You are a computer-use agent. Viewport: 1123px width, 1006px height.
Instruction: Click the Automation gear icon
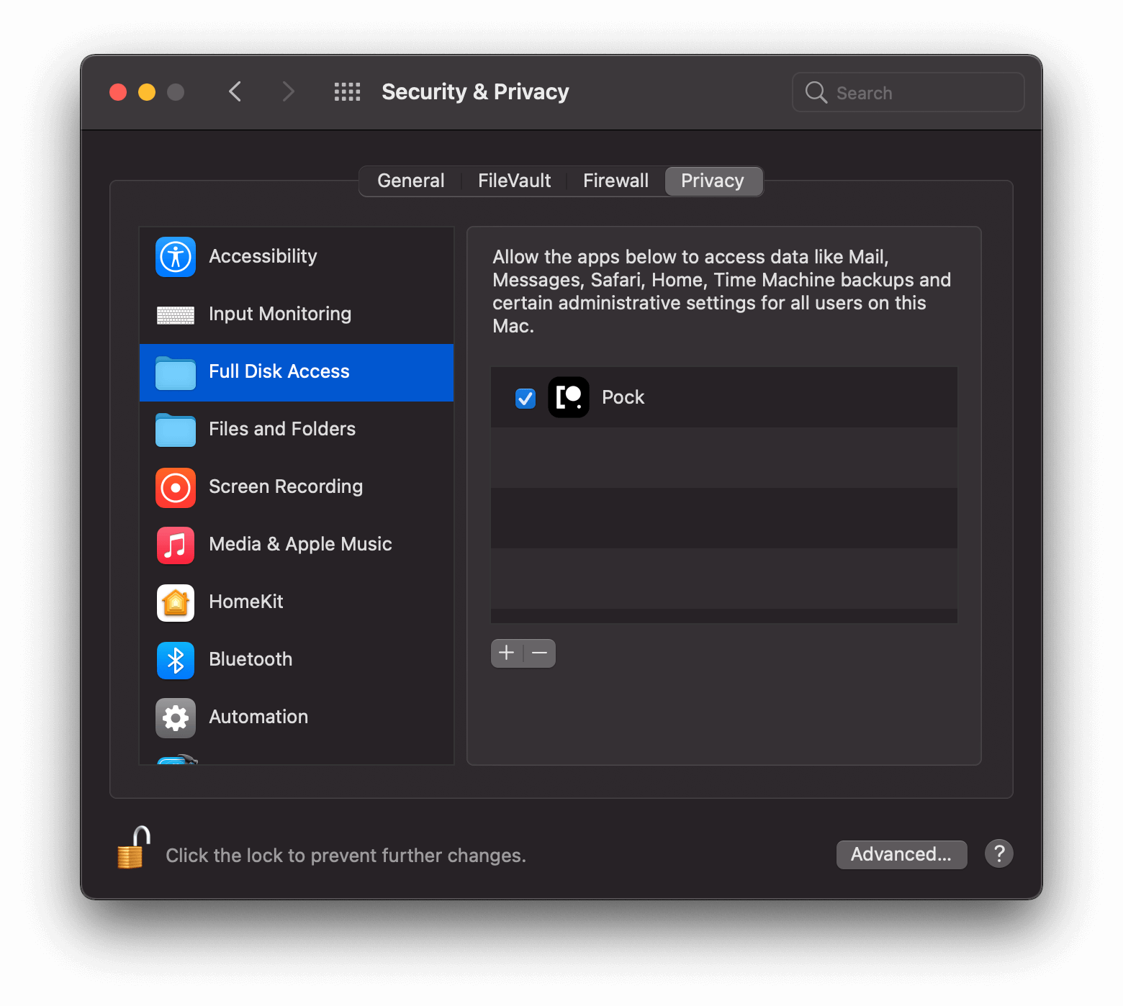click(175, 717)
